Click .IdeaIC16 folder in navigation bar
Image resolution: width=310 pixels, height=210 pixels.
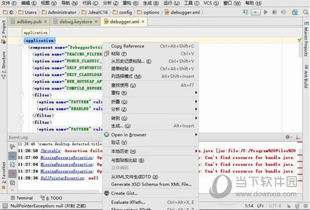point(95,12)
